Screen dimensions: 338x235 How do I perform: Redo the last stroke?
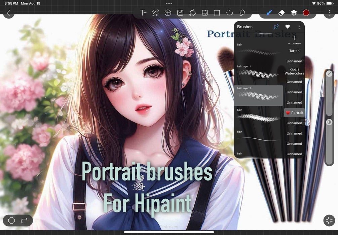click(x=24, y=221)
